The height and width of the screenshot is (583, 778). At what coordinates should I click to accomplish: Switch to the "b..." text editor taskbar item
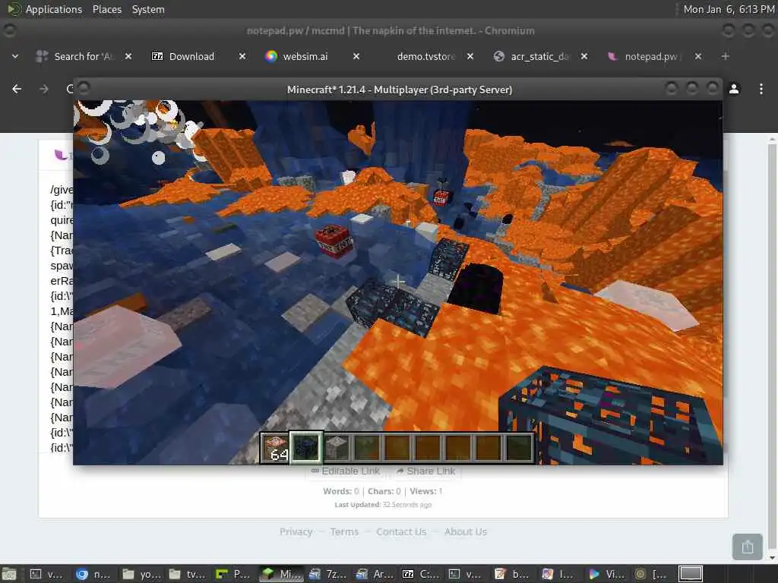click(513, 574)
